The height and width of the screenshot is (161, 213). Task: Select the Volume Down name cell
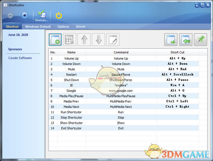tap(71, 64)
